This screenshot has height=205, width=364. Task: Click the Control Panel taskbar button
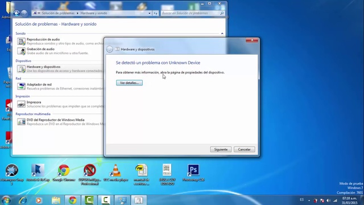point(122,200)
